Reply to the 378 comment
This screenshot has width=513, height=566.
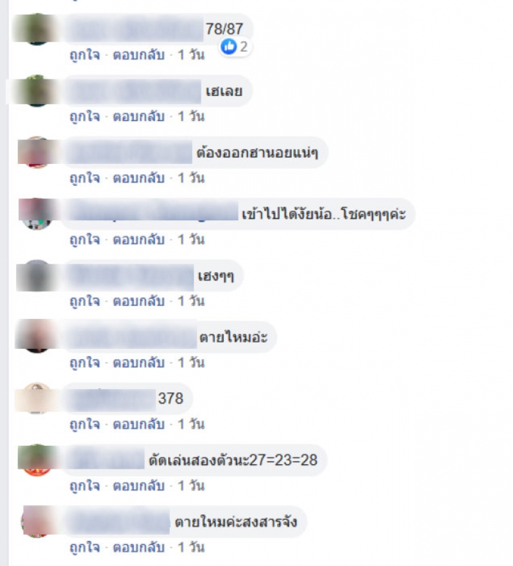pyautogui.click(x=139, y=424)
